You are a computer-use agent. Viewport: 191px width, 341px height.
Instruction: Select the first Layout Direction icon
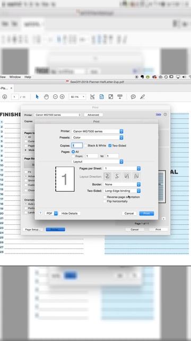[x=107, y=176]
